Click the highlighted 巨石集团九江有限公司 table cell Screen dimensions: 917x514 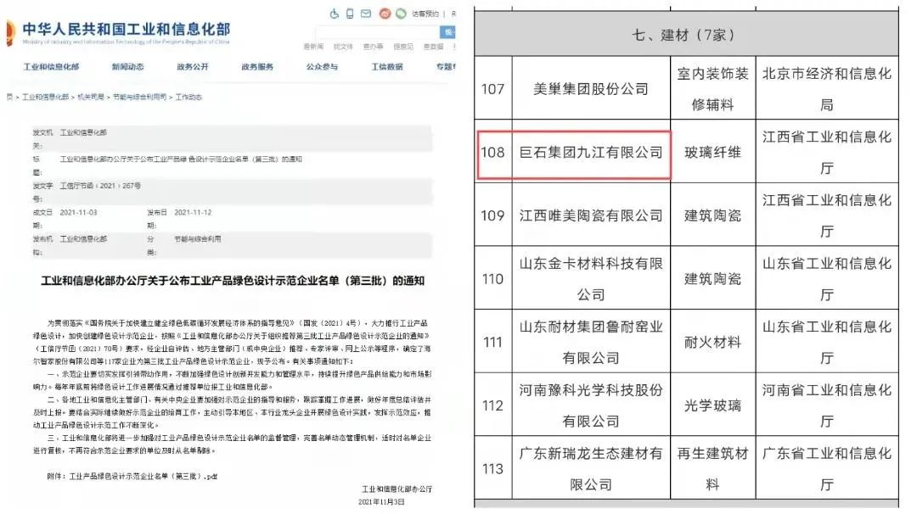[x=591, y=153]
